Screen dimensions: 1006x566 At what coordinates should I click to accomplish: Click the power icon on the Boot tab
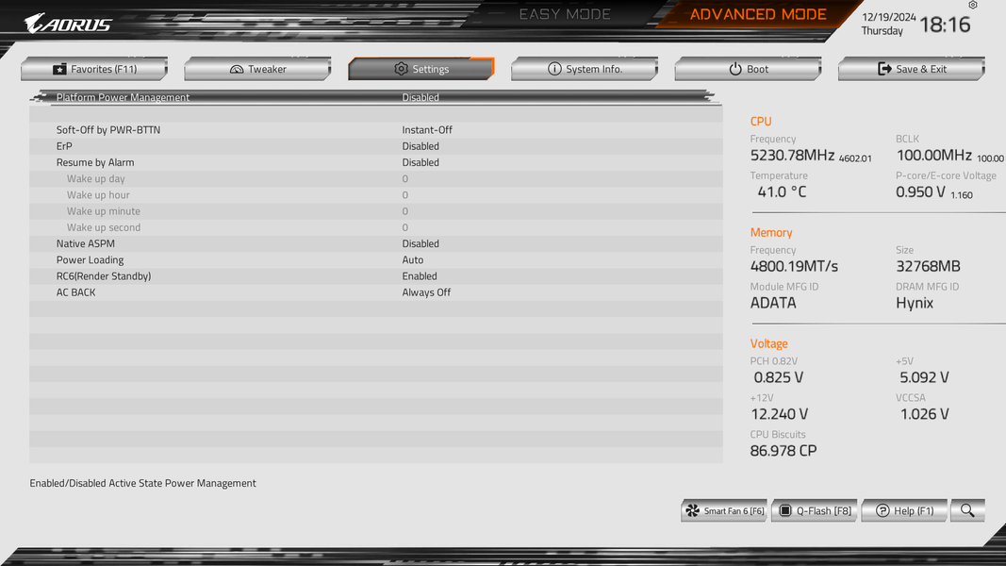tap(735, 69)
